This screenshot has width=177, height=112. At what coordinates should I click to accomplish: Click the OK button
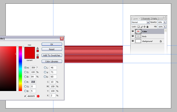[x=52, y=44]
